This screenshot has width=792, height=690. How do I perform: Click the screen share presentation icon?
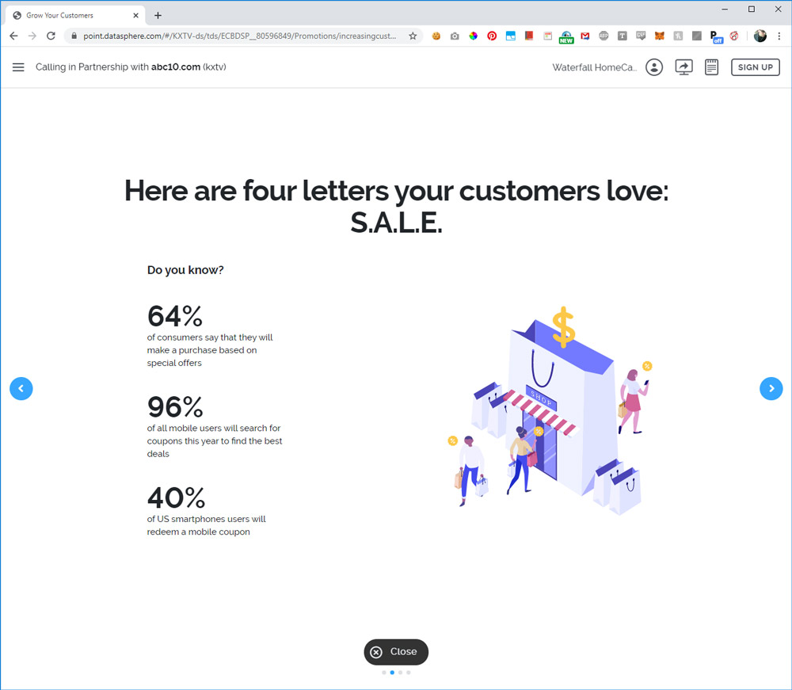[x=683, y=67]
